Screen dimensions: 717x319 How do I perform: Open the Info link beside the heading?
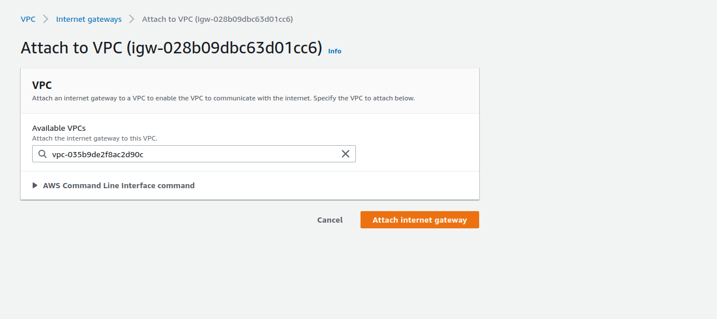coord(335,51)
